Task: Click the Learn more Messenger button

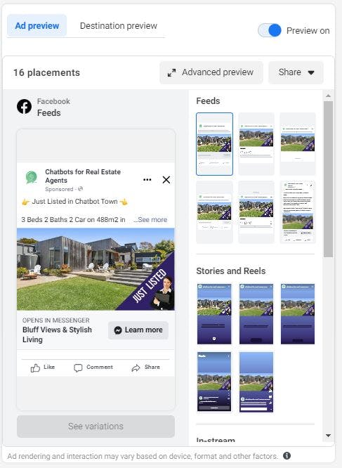Action: tap(138, 330)
